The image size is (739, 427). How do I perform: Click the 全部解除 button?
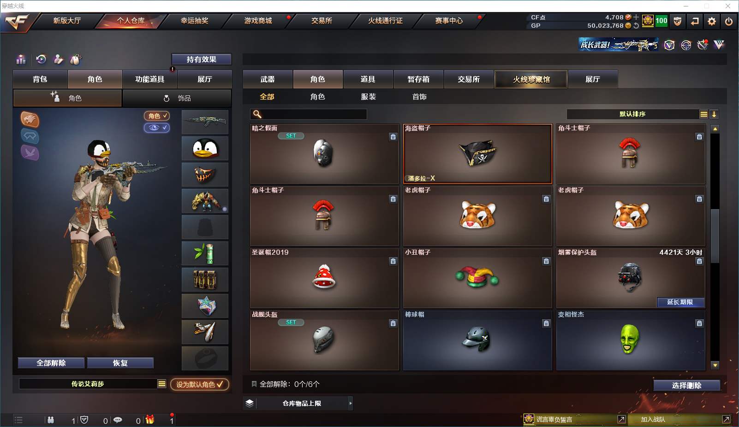click(x=51, y=363)
